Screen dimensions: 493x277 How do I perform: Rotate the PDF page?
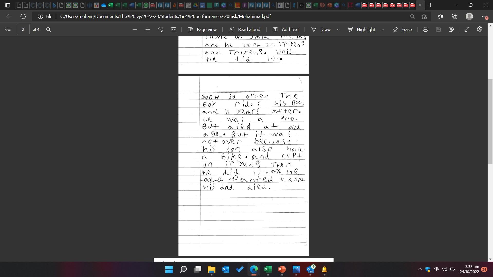tap(161, 29)
